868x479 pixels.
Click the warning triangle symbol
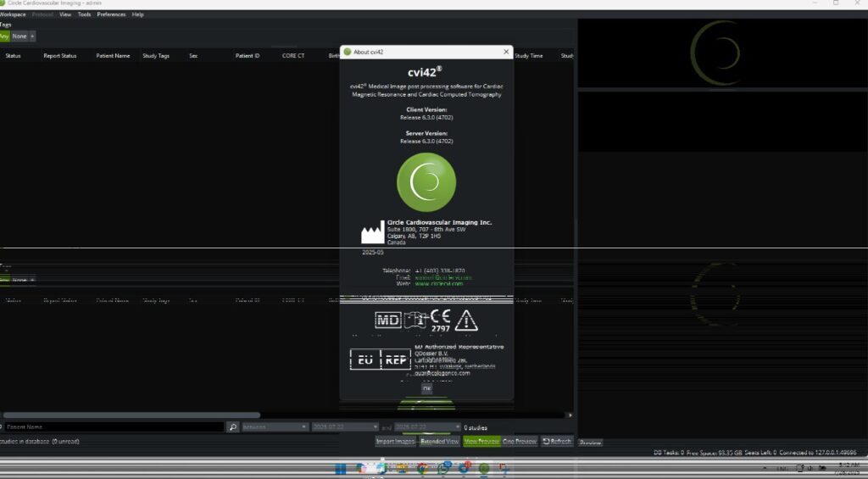[466, 320]
